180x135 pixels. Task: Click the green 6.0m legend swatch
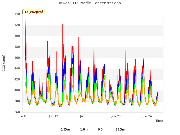pyautogui.click(x=94, y=130)
